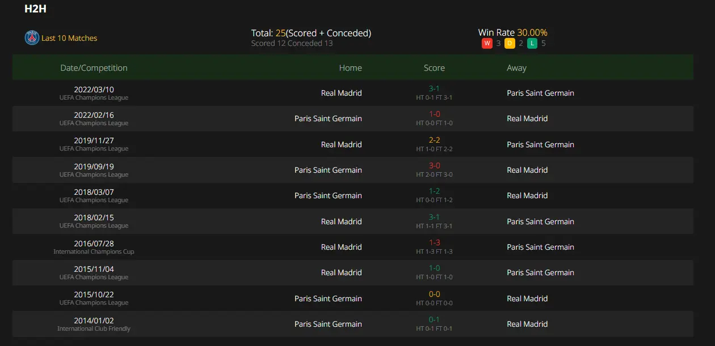Click the Home column header

click(350, 68)
